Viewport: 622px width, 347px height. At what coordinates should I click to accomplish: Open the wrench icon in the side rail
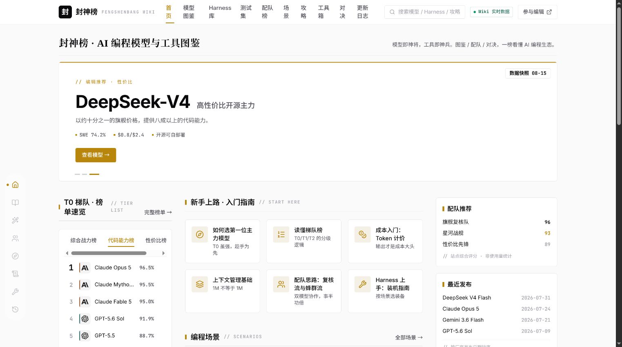[x=15, y=292]
